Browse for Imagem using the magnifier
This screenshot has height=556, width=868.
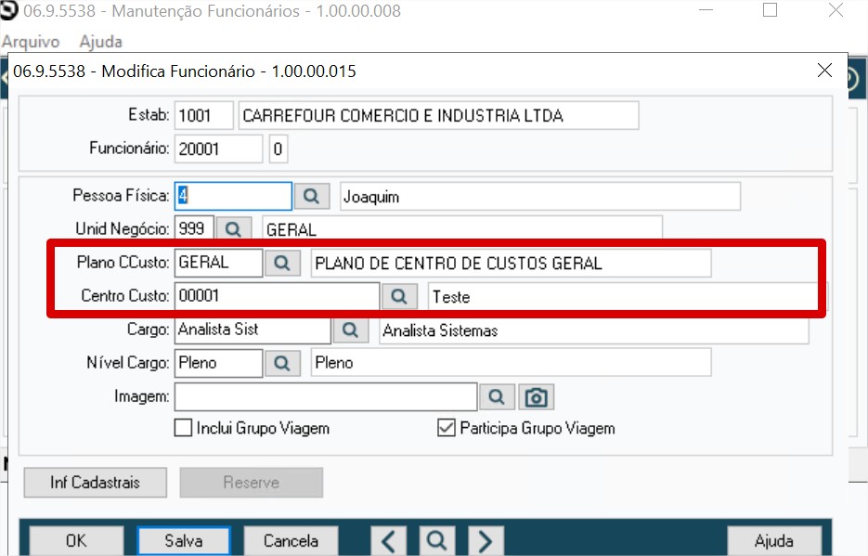[x=497, y=396]
